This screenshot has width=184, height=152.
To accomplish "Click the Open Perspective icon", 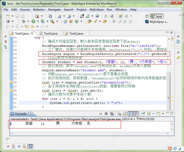I will 147,16.
